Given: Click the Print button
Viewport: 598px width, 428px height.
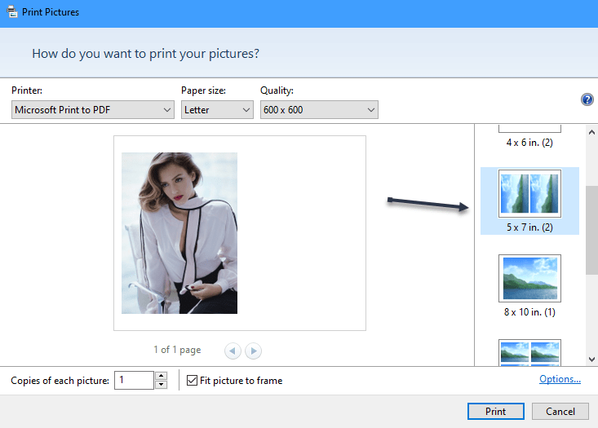Looking at the screenshot, I should (496, 412).
